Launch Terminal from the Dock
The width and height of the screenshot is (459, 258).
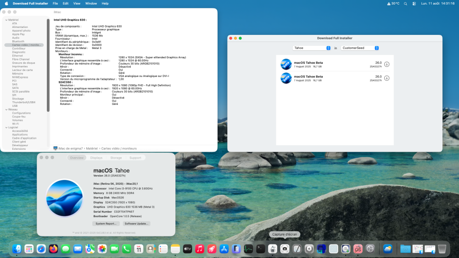261,249
